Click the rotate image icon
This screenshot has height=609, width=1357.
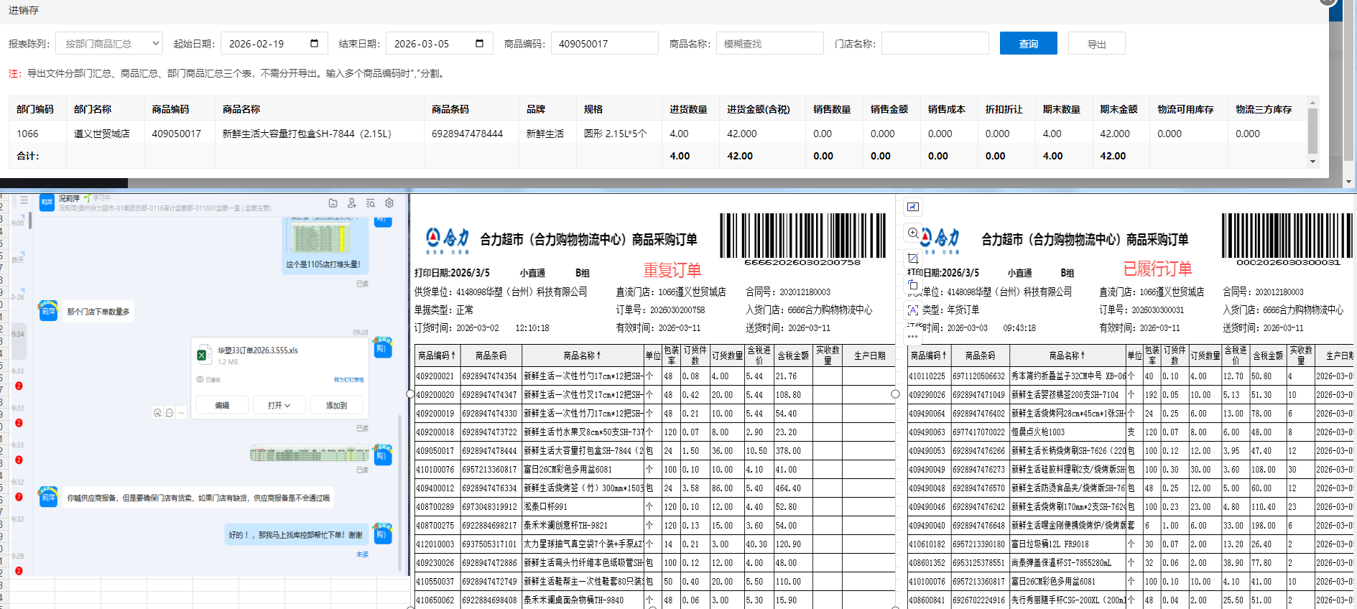[x=913, y=284]
